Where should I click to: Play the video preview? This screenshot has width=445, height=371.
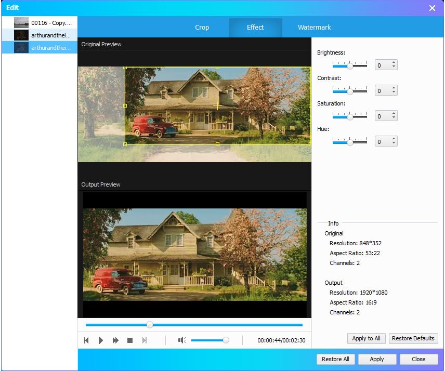point(101,340)
